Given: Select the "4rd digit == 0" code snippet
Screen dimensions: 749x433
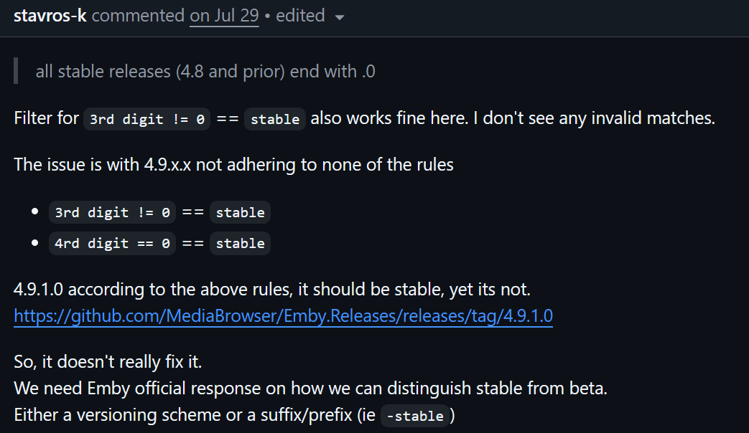Looking at the screenshot, I should pos(112,244).
